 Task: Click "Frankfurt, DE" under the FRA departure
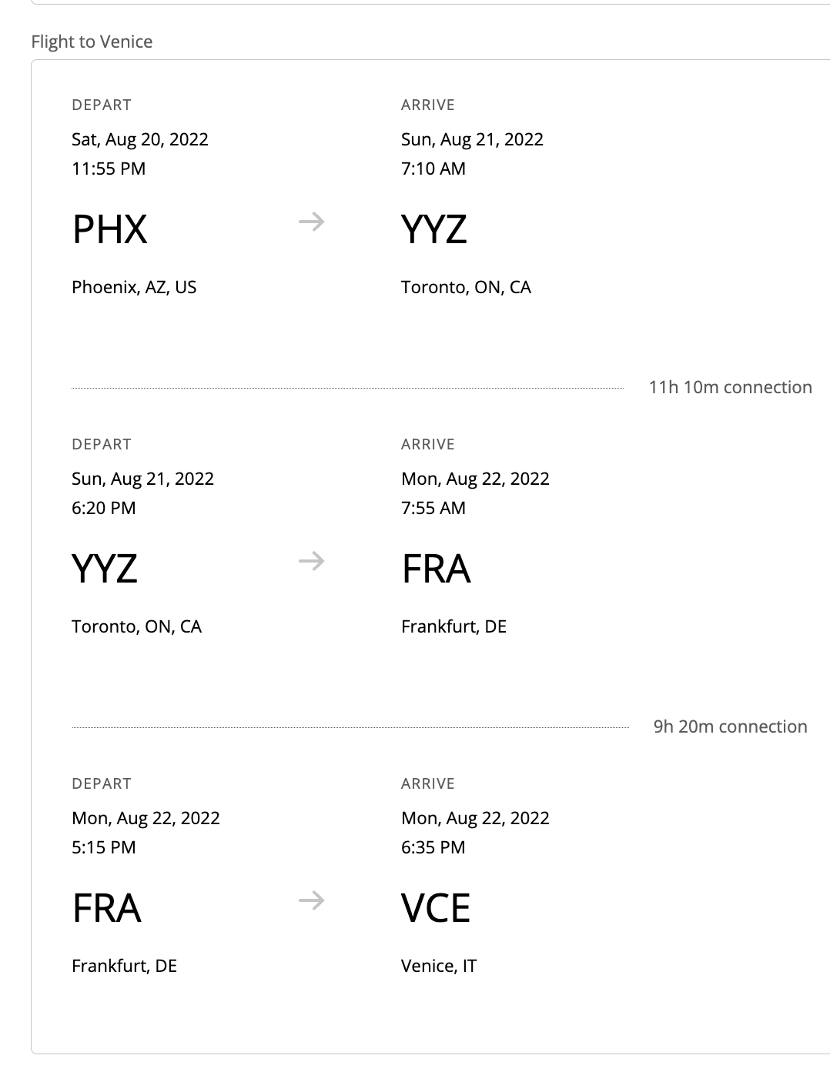click(124, 966)
